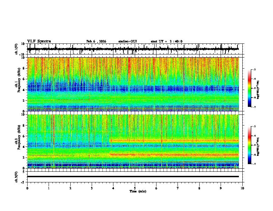
Task: Click time axis tick label "8"
Action: 199,188
